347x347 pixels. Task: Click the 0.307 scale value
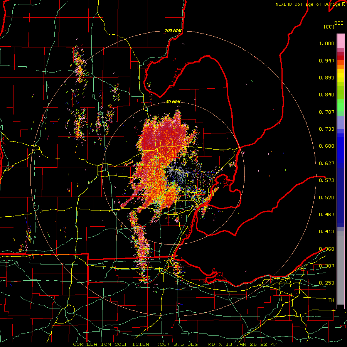pyautogui.click(x=327, y=266)
